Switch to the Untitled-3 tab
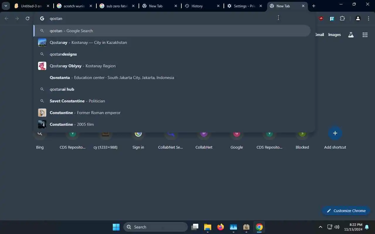Viewport: 375px width, 234px height. [32, 6]
